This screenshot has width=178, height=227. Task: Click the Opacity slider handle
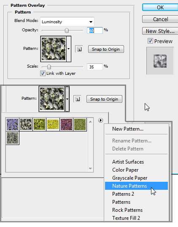67,30
